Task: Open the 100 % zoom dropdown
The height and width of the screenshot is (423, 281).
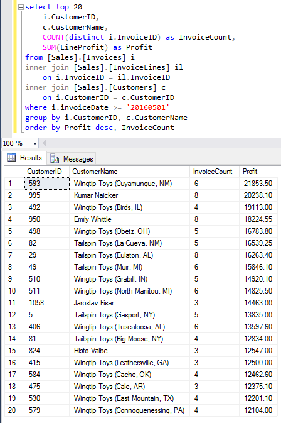Action: point(35,143)
